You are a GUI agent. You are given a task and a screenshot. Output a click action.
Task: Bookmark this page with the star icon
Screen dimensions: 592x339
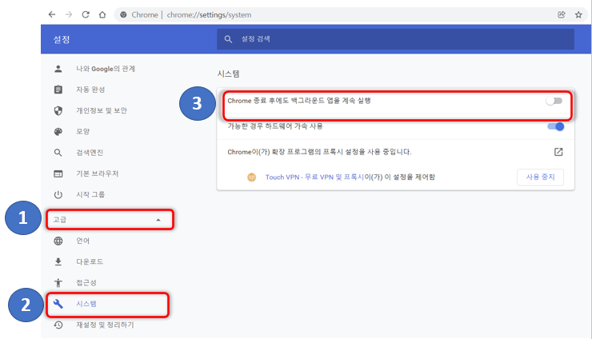(x=578, y=14)
